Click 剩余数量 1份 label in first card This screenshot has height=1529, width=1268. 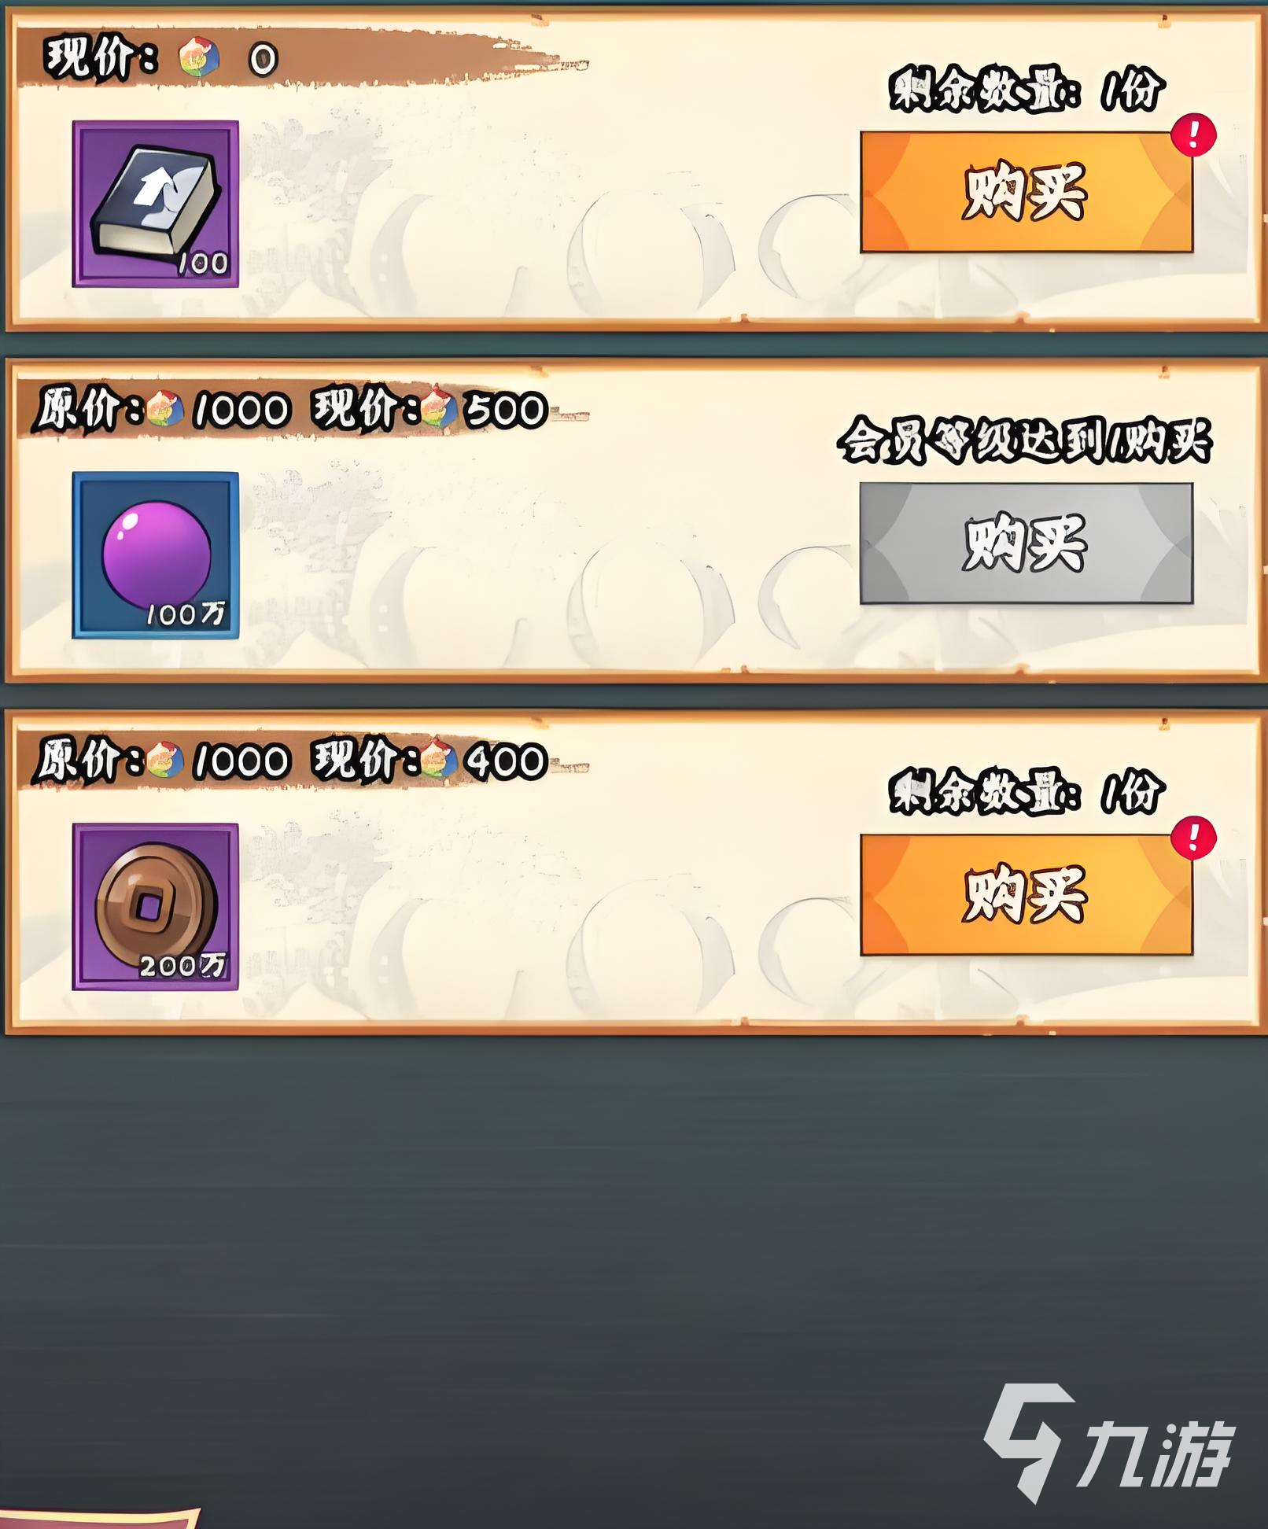point(1027,89)
